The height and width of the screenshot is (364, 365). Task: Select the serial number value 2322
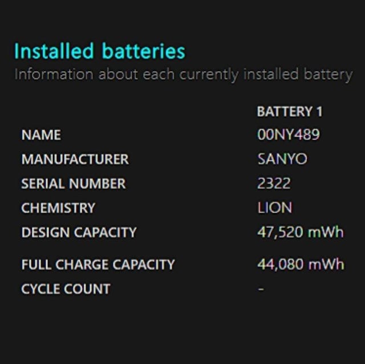coord(274,183)
